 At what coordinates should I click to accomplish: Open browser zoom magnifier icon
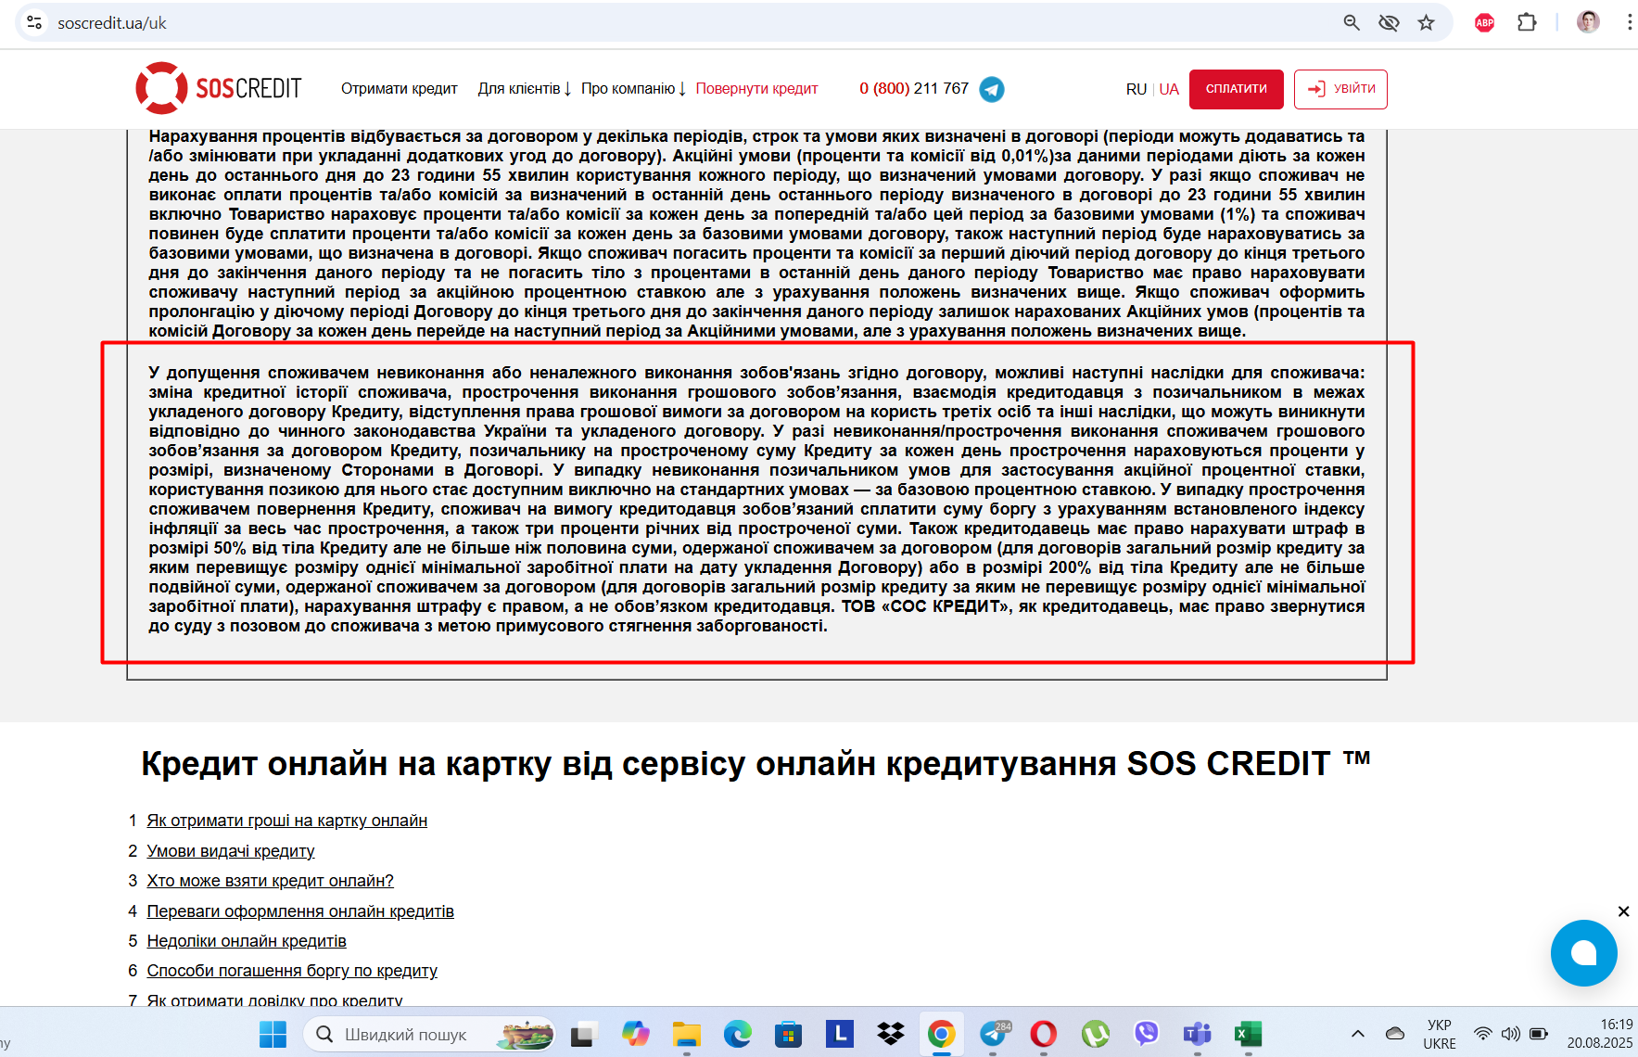point(1352,23)
